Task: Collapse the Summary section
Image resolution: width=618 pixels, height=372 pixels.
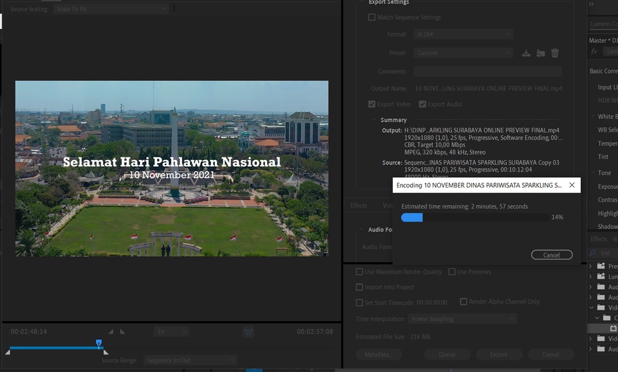Action: [374, 120]
